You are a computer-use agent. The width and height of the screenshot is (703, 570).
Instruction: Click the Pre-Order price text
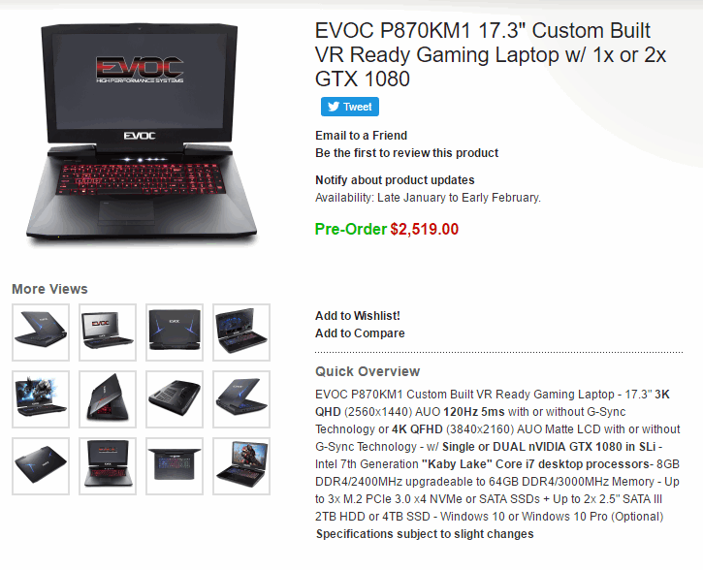(387, 229)
